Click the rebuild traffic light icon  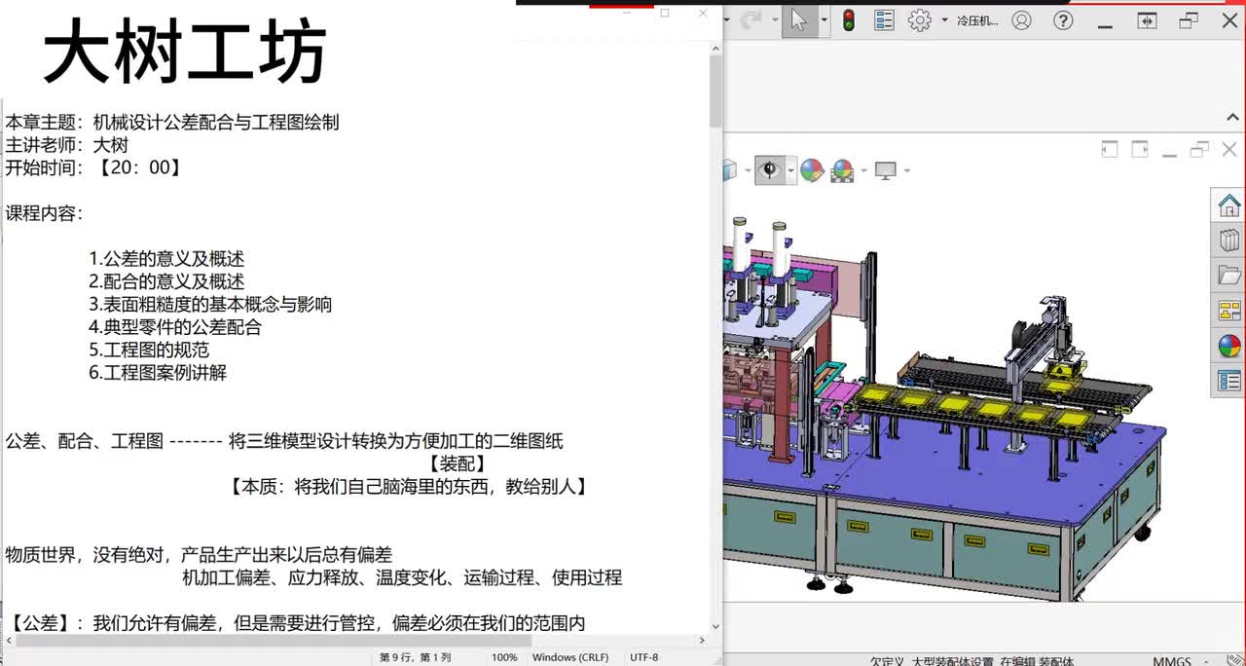[x=849, y=20]
